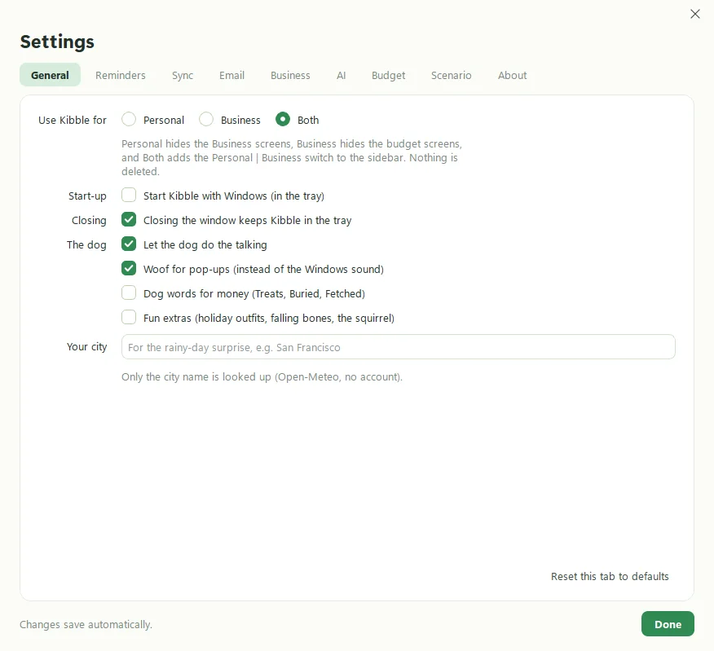
Task: Click the 'Only the city name is looked up' note
Action: tap(262, 377)
